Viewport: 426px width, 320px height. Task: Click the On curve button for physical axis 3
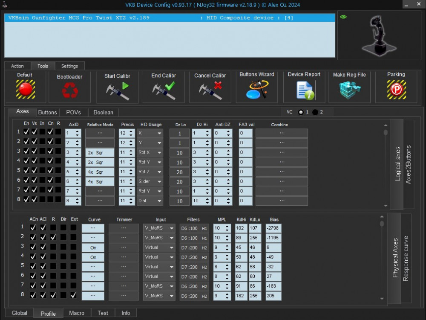click(x=93, y=247)
